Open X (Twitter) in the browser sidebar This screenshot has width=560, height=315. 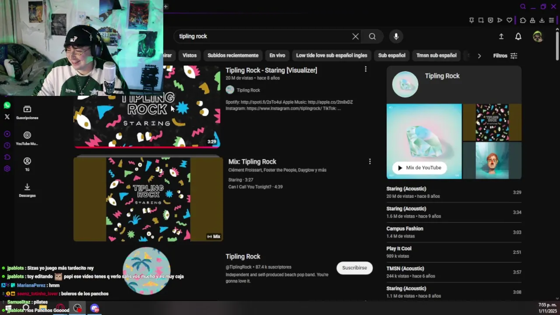[x=7, y=117]
